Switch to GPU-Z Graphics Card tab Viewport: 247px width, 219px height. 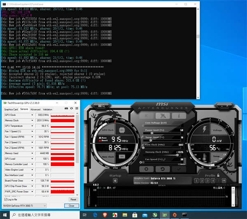click(11, 109)
